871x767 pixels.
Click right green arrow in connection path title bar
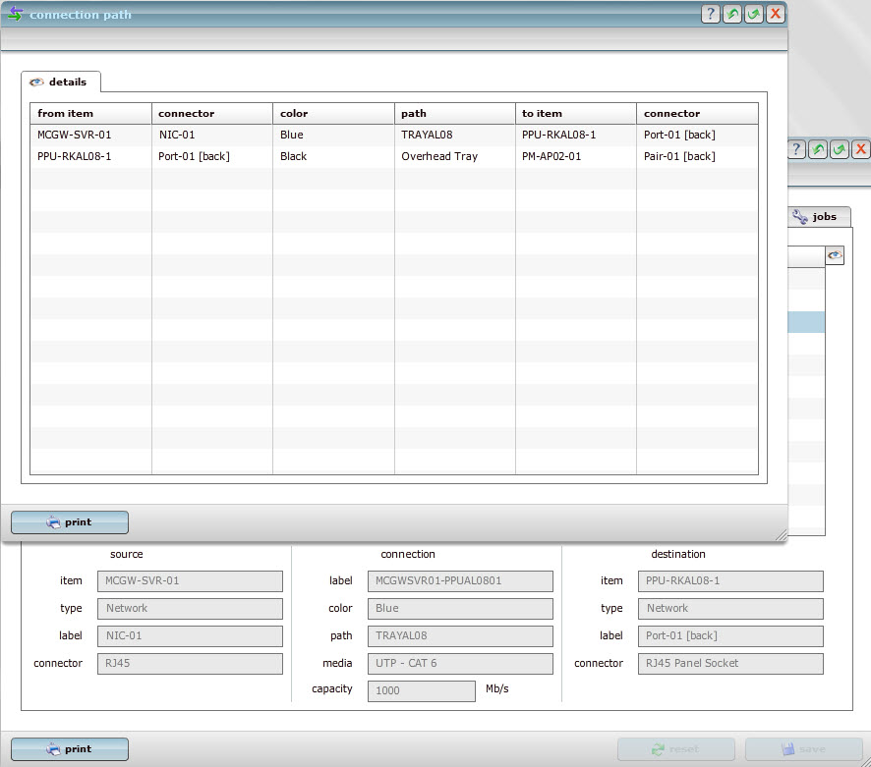754,14
